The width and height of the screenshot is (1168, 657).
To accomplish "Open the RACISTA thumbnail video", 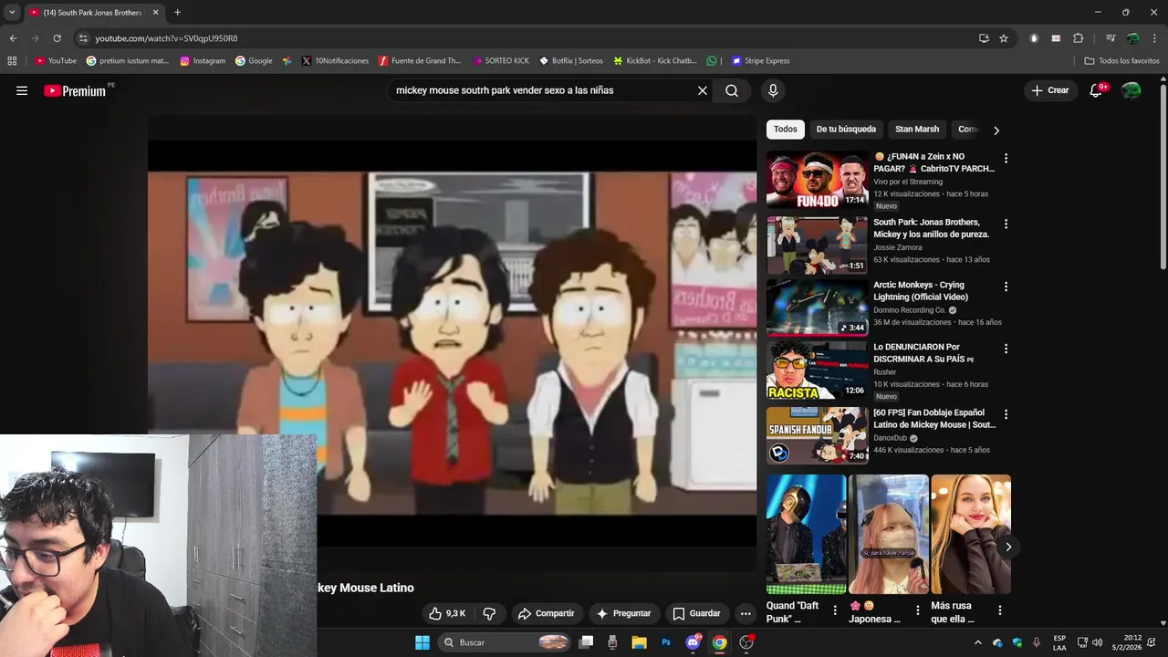I will tap(817, 370).
